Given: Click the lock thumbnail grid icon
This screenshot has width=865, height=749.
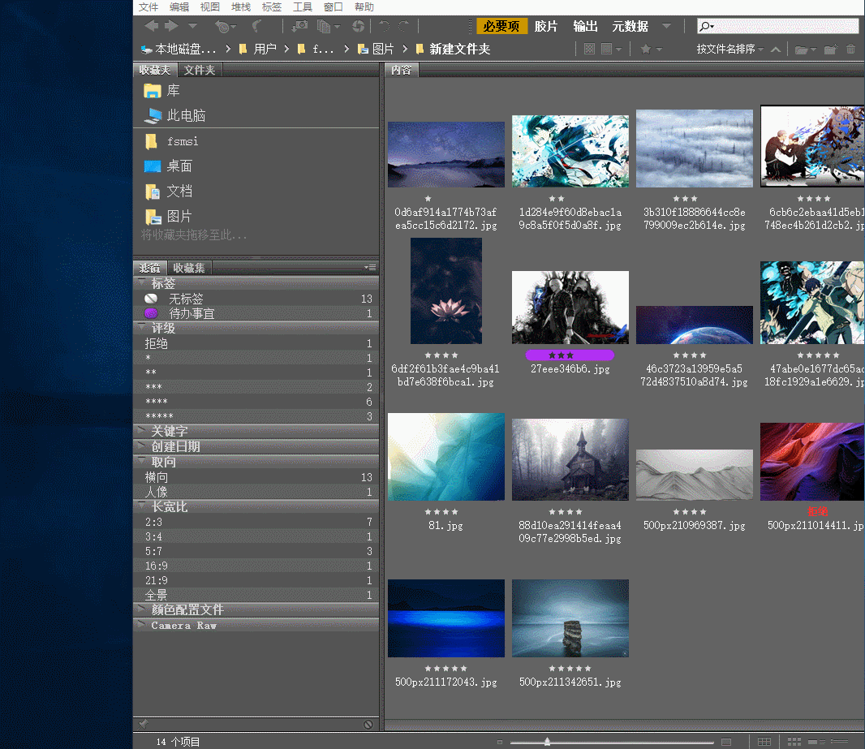Looking at the screenshot, I should coord(764,743).
